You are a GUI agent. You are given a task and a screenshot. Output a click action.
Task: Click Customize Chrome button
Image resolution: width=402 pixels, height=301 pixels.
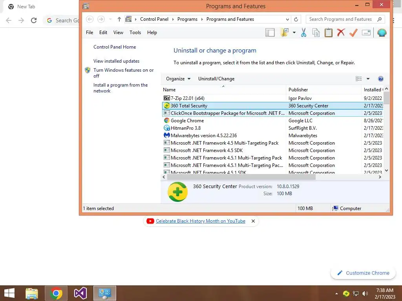363,273
